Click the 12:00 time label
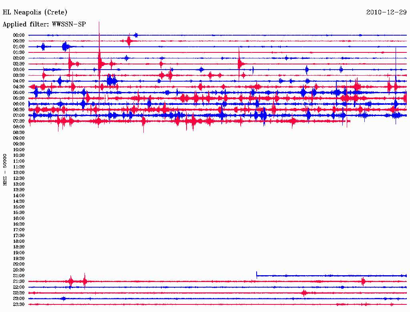 (19, 172)
